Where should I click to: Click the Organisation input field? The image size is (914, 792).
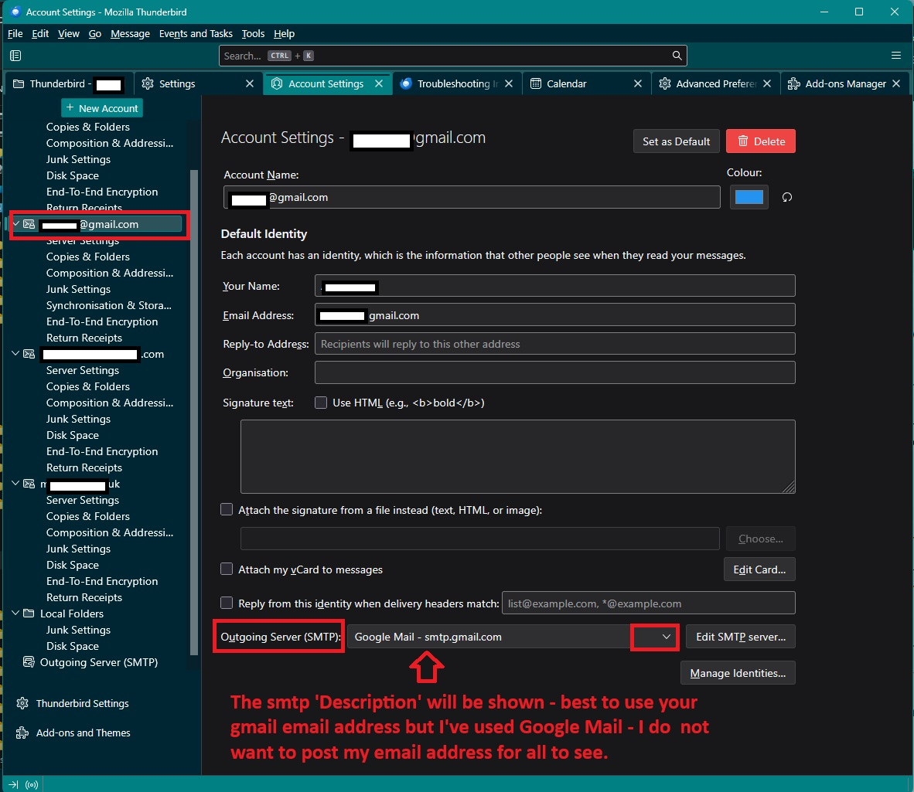click(555, 372)
